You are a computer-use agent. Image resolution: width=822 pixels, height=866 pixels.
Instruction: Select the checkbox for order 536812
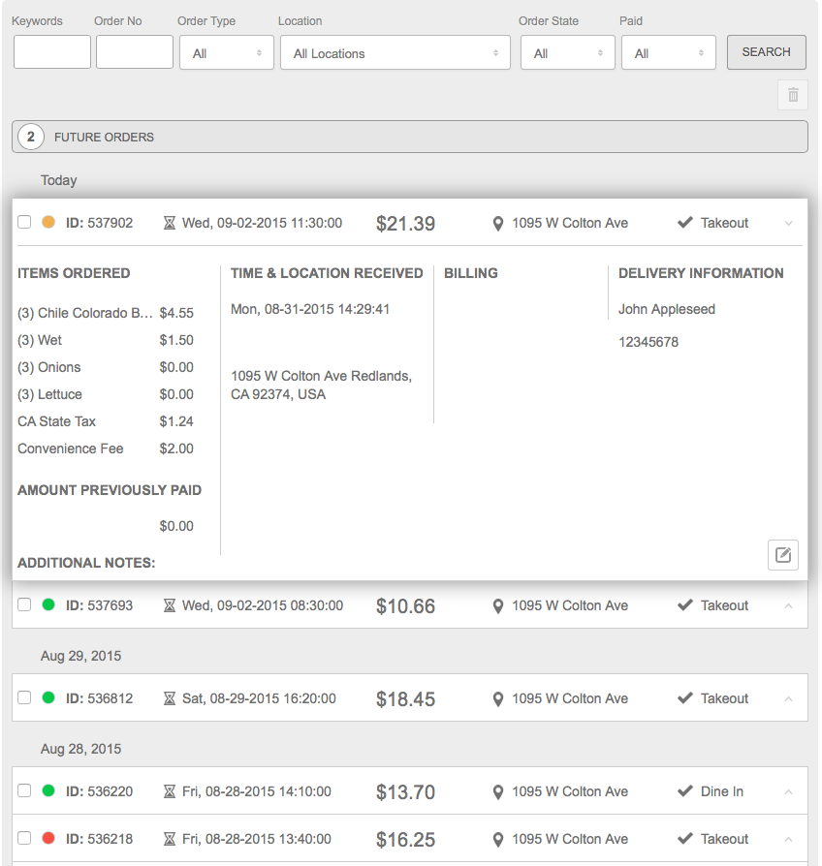click(x=24, y=698)
